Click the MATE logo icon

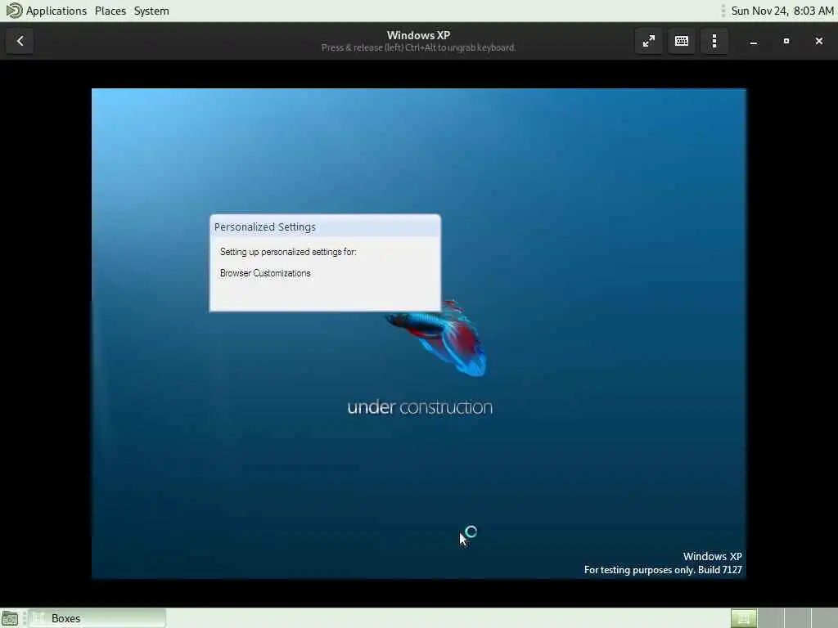point(14,11)
